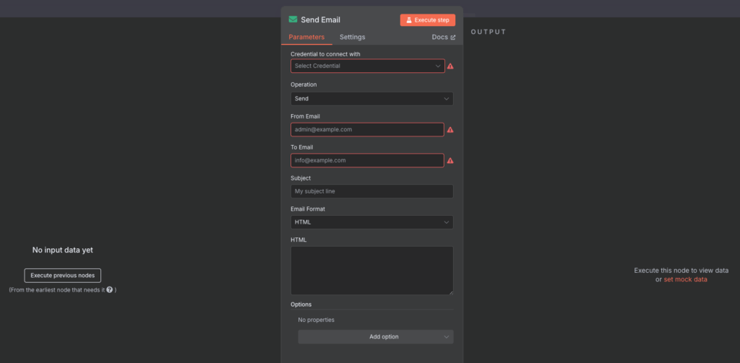740x363 pixels.
Task: Expand the Add option dropdown
Action: point(375,336)
